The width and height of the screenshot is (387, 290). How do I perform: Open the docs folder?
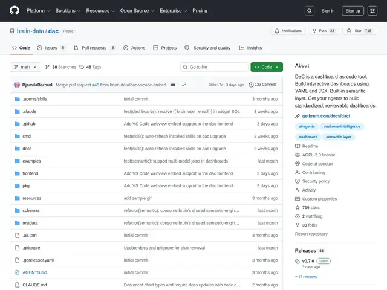27,149
